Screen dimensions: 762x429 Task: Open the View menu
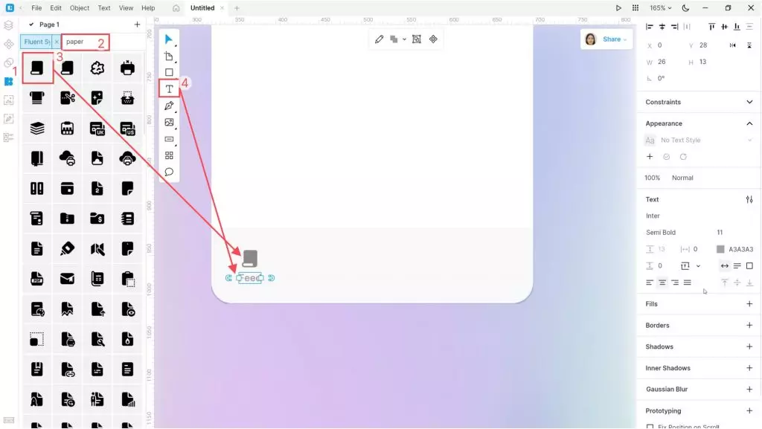[x=126, y=8]
